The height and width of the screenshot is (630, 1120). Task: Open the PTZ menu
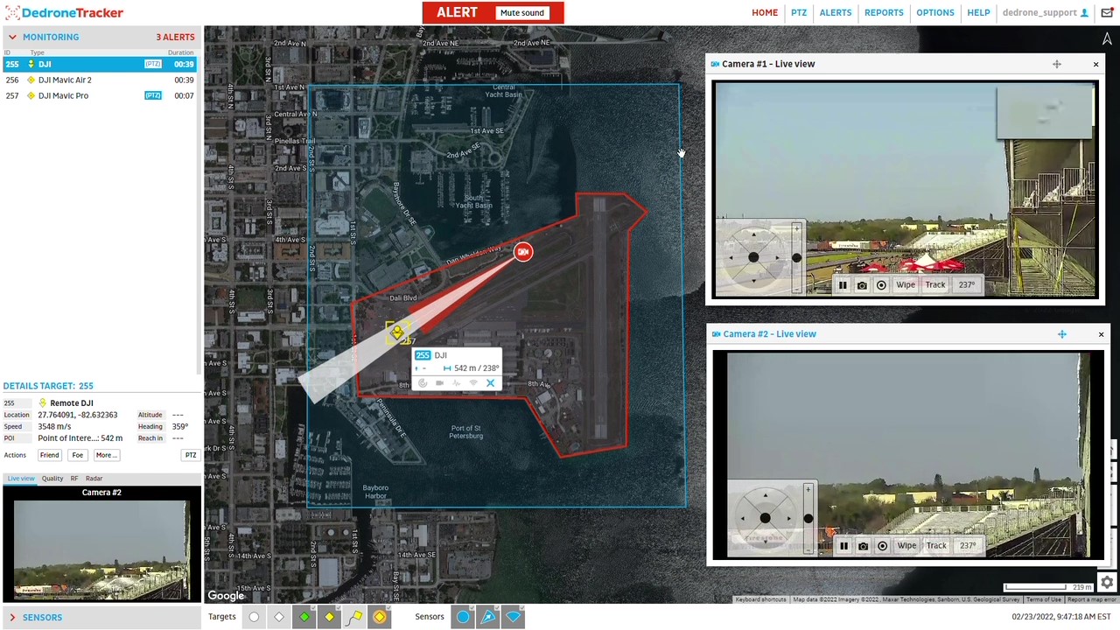coord(799,13)
